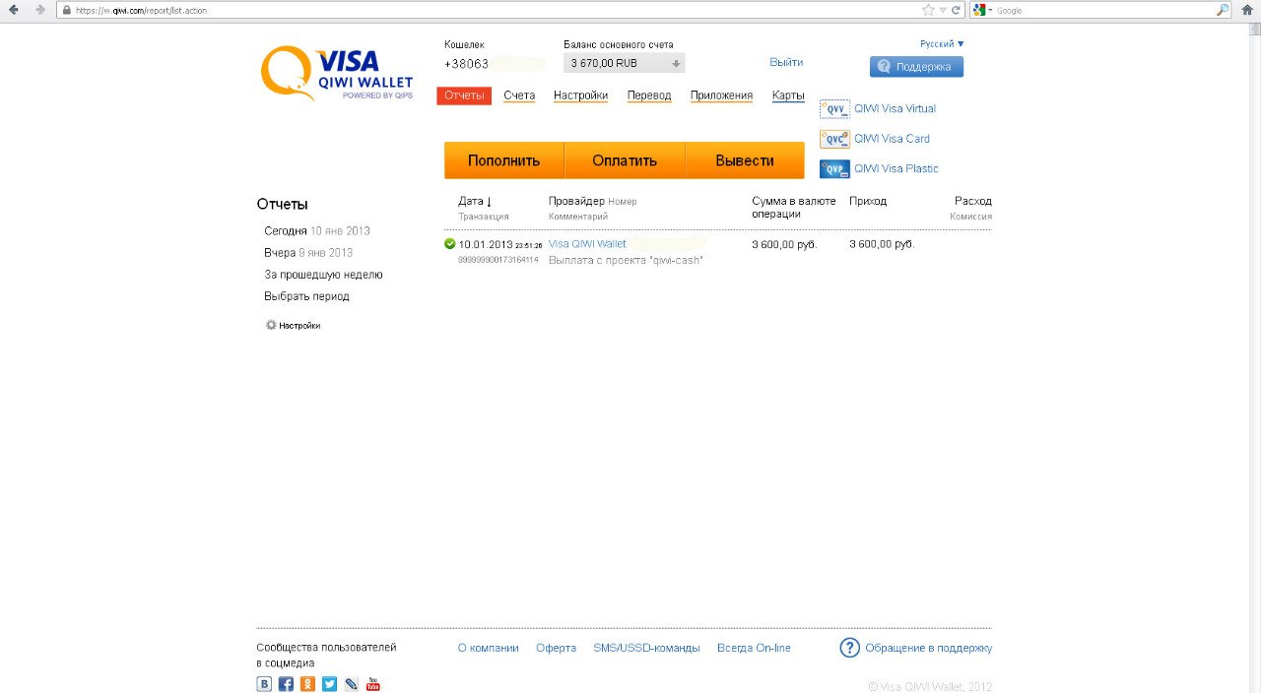Image resolution: width=1261 pixels, height=693 pixels.
Task: Open SMS/USSD-команды footer link
Action: [646, 648]
